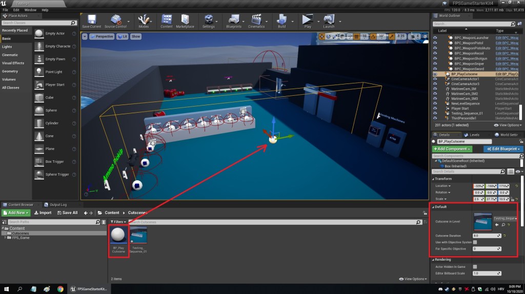Viewport: 525px width, 294px height.
Task: Click the Cutscene Duration value field
Action: pos(487,236)
